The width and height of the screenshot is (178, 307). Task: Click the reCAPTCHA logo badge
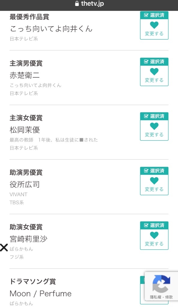[161, 284]
